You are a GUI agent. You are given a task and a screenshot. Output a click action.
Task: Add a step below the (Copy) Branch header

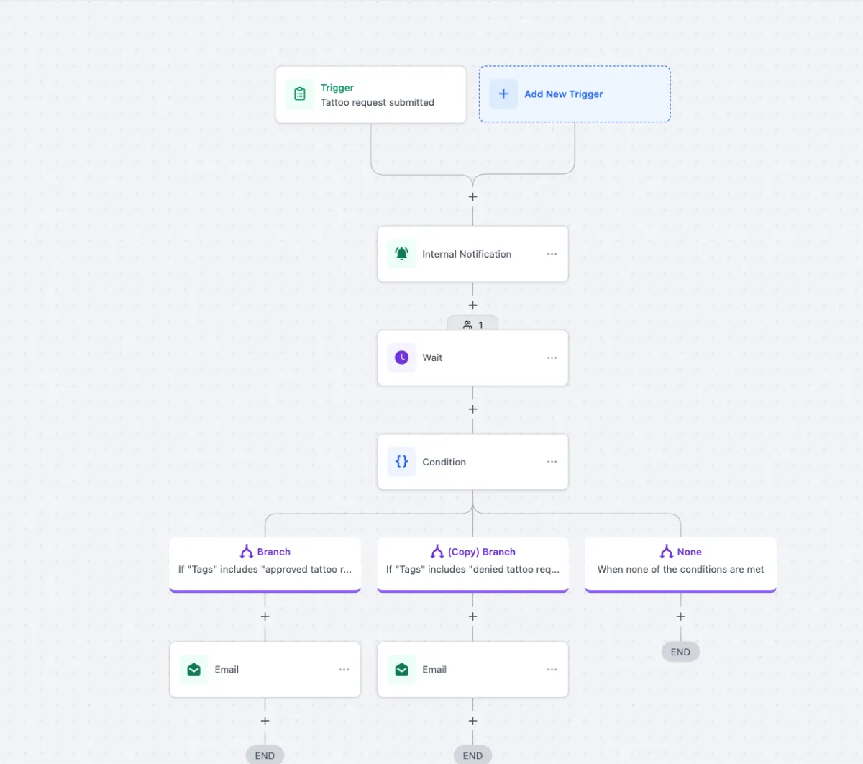click(472, 617)
